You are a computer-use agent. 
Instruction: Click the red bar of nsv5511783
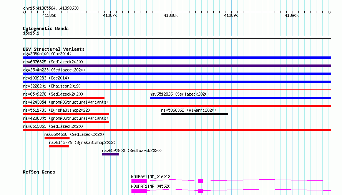(66, 114)
